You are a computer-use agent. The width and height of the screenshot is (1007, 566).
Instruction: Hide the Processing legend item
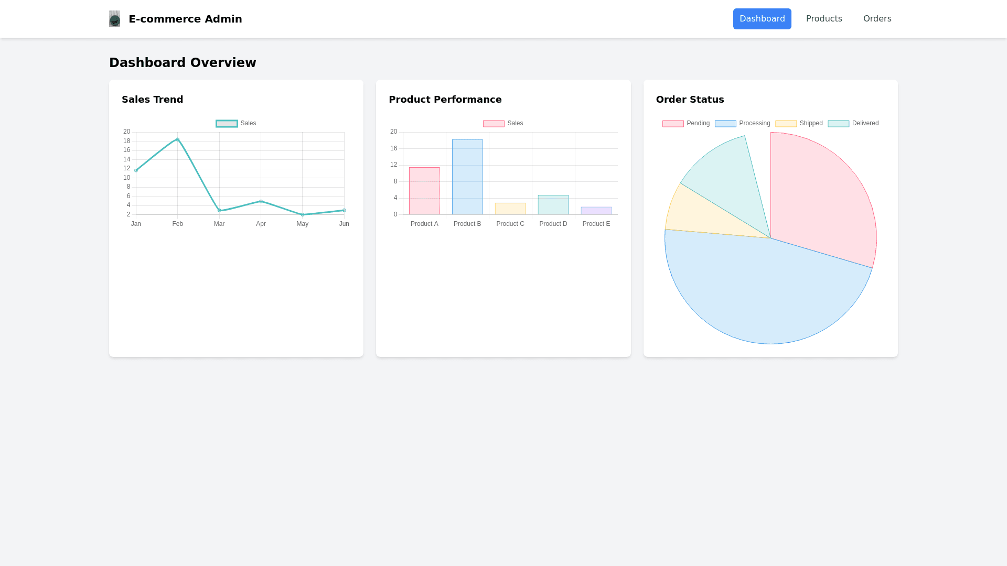coord(743,124)
